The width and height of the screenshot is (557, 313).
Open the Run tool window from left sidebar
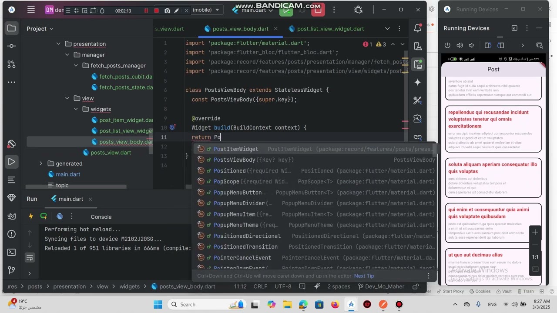pyautogui.click(x=12, y=162)
